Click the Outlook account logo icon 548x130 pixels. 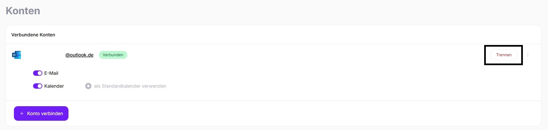pos(17,55)
